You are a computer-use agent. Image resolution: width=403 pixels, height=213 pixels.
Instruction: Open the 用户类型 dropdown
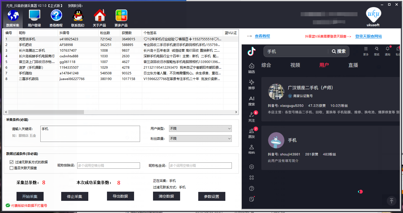[200, 128]
